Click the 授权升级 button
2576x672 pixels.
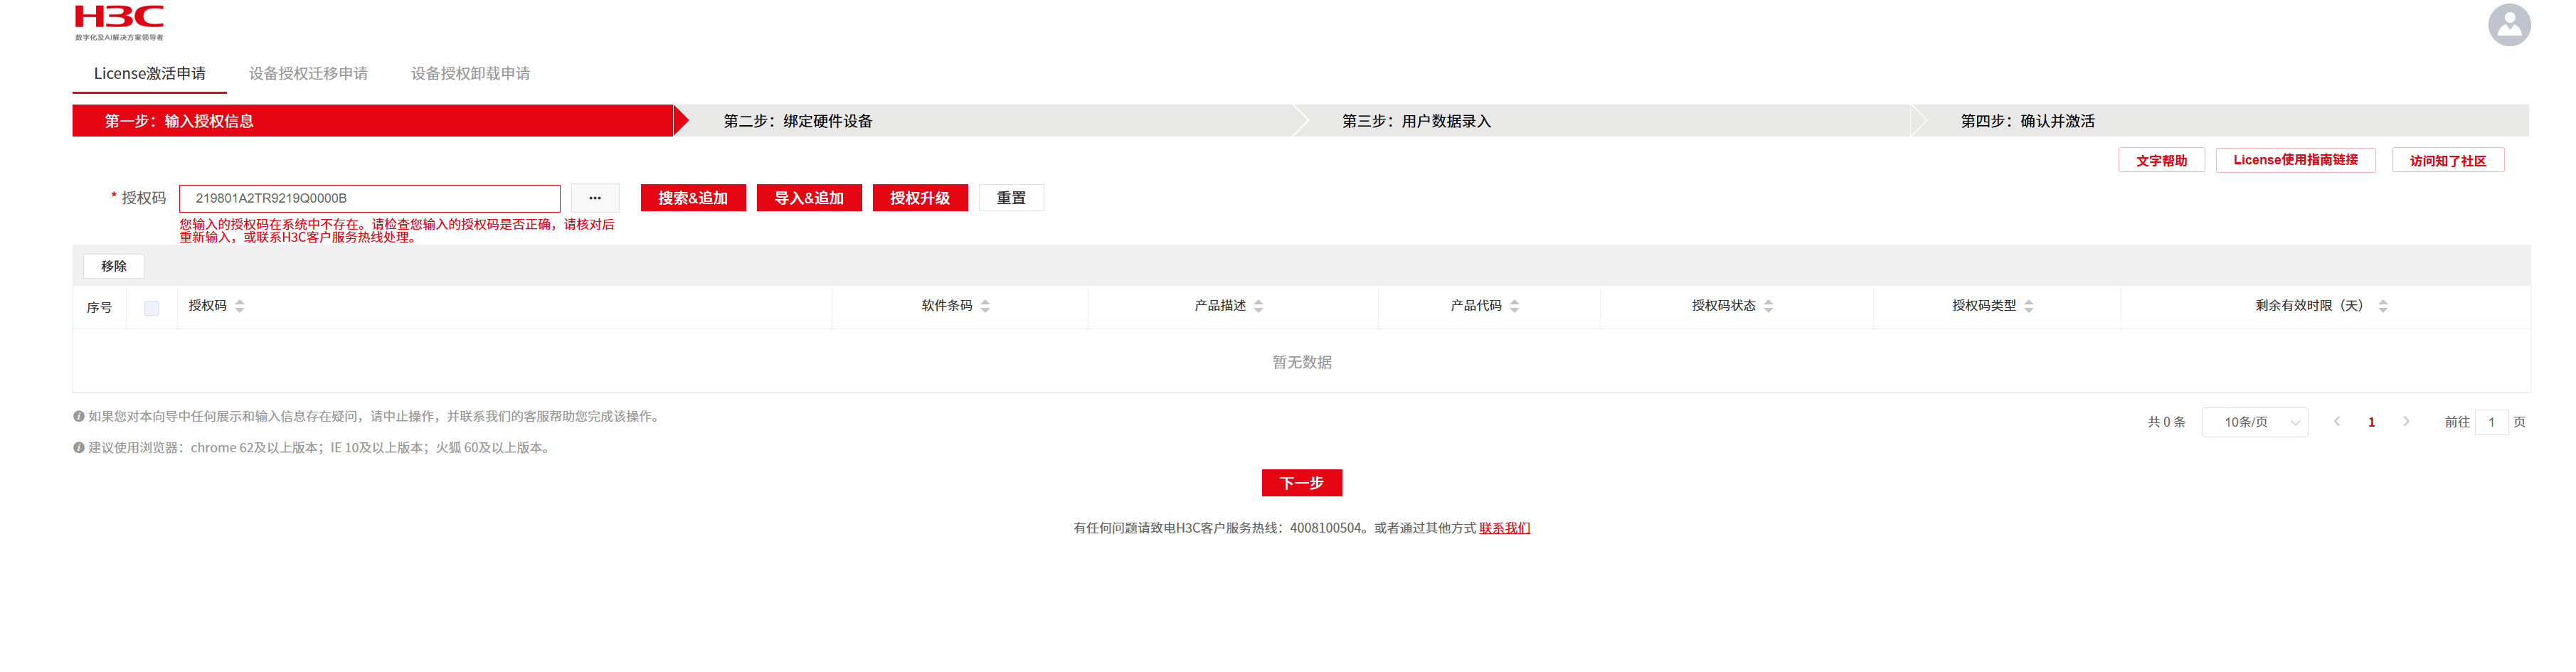pyautogui.click(x=919, y=198)
